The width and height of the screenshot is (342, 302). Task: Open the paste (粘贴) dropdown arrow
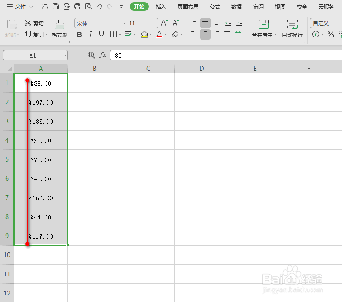pyautogui.click(x=18, y=35)
